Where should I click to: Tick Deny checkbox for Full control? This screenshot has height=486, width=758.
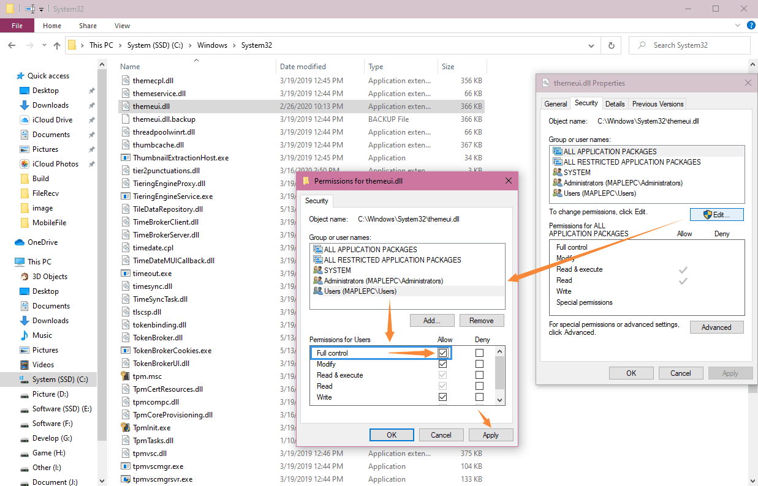click(x=479, y=353)
